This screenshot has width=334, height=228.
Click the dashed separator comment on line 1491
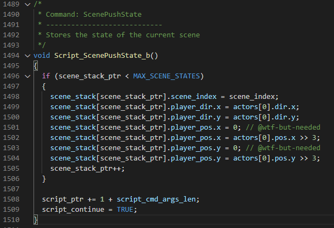104,25
